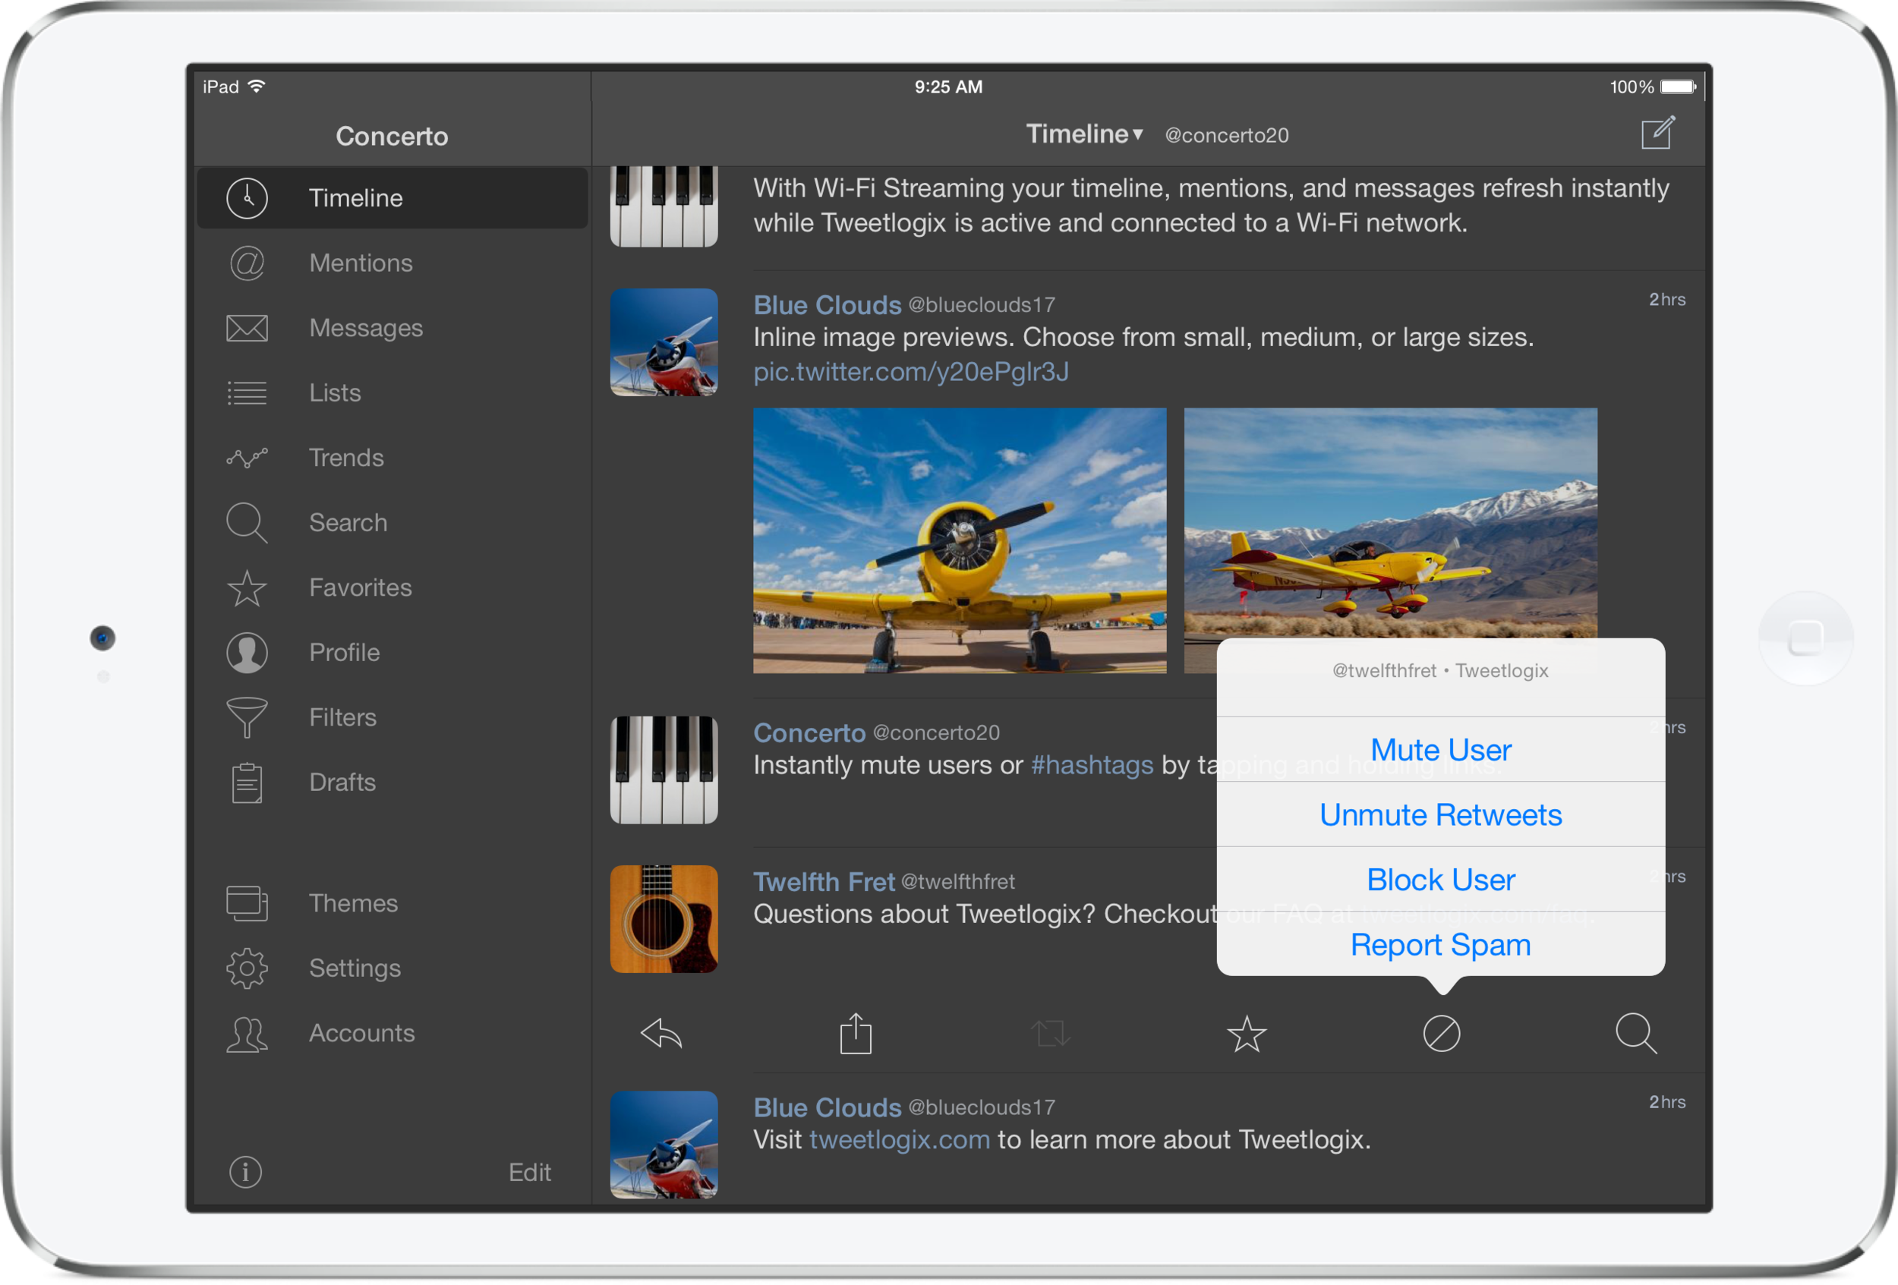
Task: Open the Timeline dropdown at the top
Action: [x=1082, y=134]
